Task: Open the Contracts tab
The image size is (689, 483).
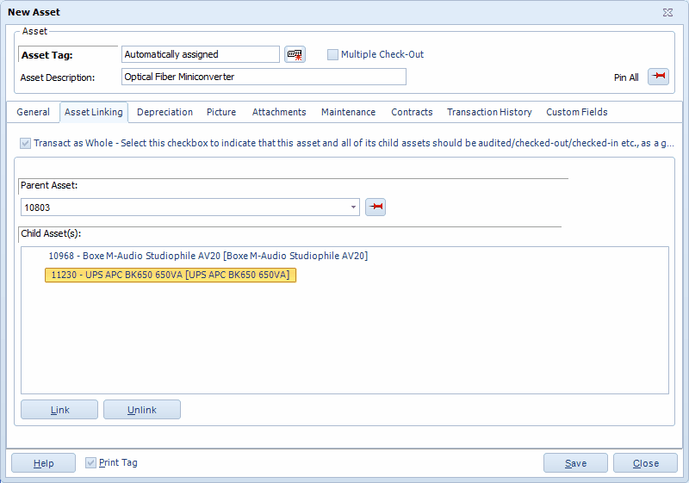Action: 412,112
